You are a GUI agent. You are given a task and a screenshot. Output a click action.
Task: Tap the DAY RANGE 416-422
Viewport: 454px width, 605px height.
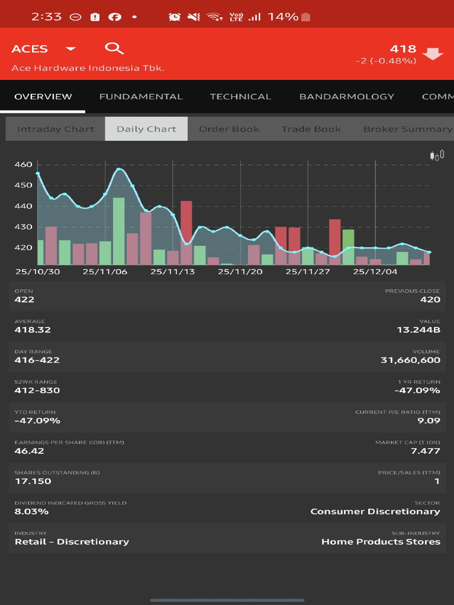[x=37, y=360]
